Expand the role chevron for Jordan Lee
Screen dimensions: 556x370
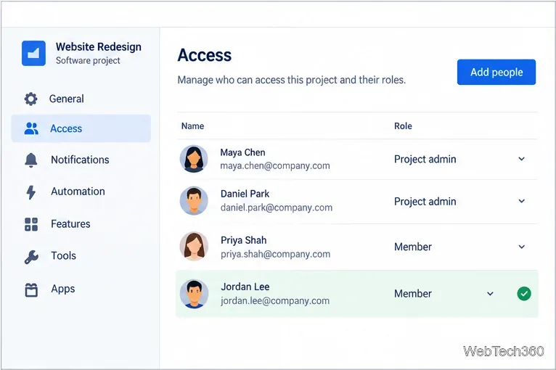click(x=490, y=293)
